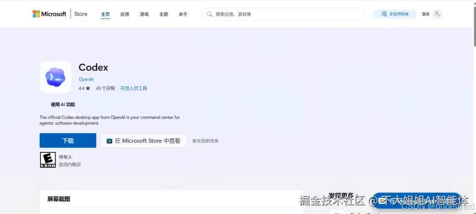Select the 主页 navigation tab
The width and height of the screenshot is (476, 214).
(105, 14)
